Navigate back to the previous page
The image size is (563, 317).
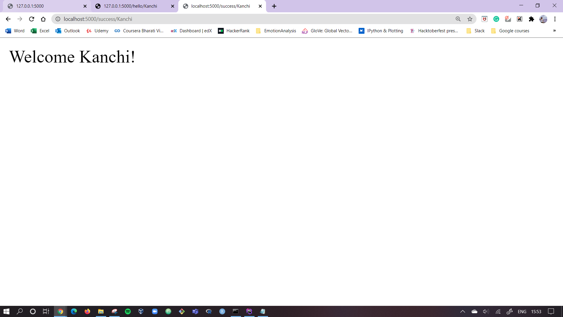[8, 19]
